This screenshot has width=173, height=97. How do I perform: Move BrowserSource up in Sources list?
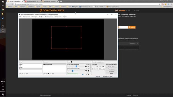tap(51, 74)
